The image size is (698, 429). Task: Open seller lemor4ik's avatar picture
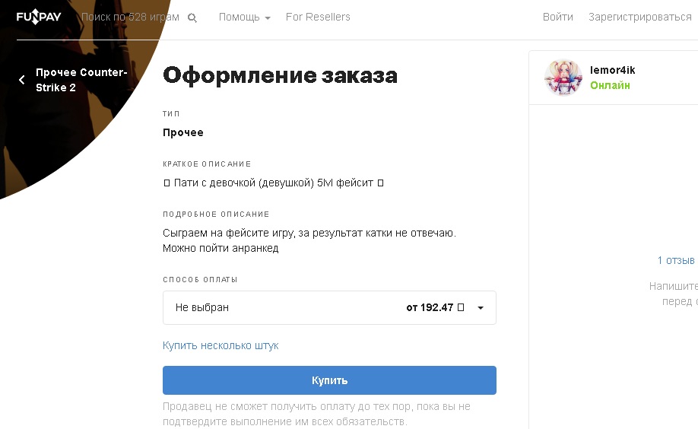563,78
